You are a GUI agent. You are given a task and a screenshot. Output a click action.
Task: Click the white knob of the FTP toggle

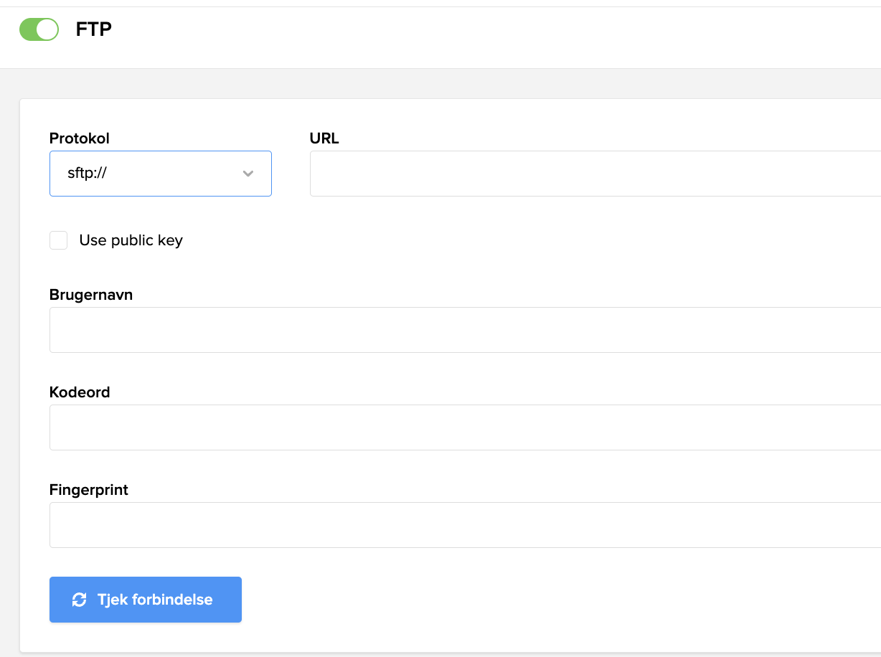[x=47, y=29]
